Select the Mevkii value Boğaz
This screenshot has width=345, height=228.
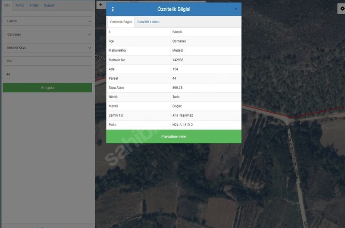(177, 106)
